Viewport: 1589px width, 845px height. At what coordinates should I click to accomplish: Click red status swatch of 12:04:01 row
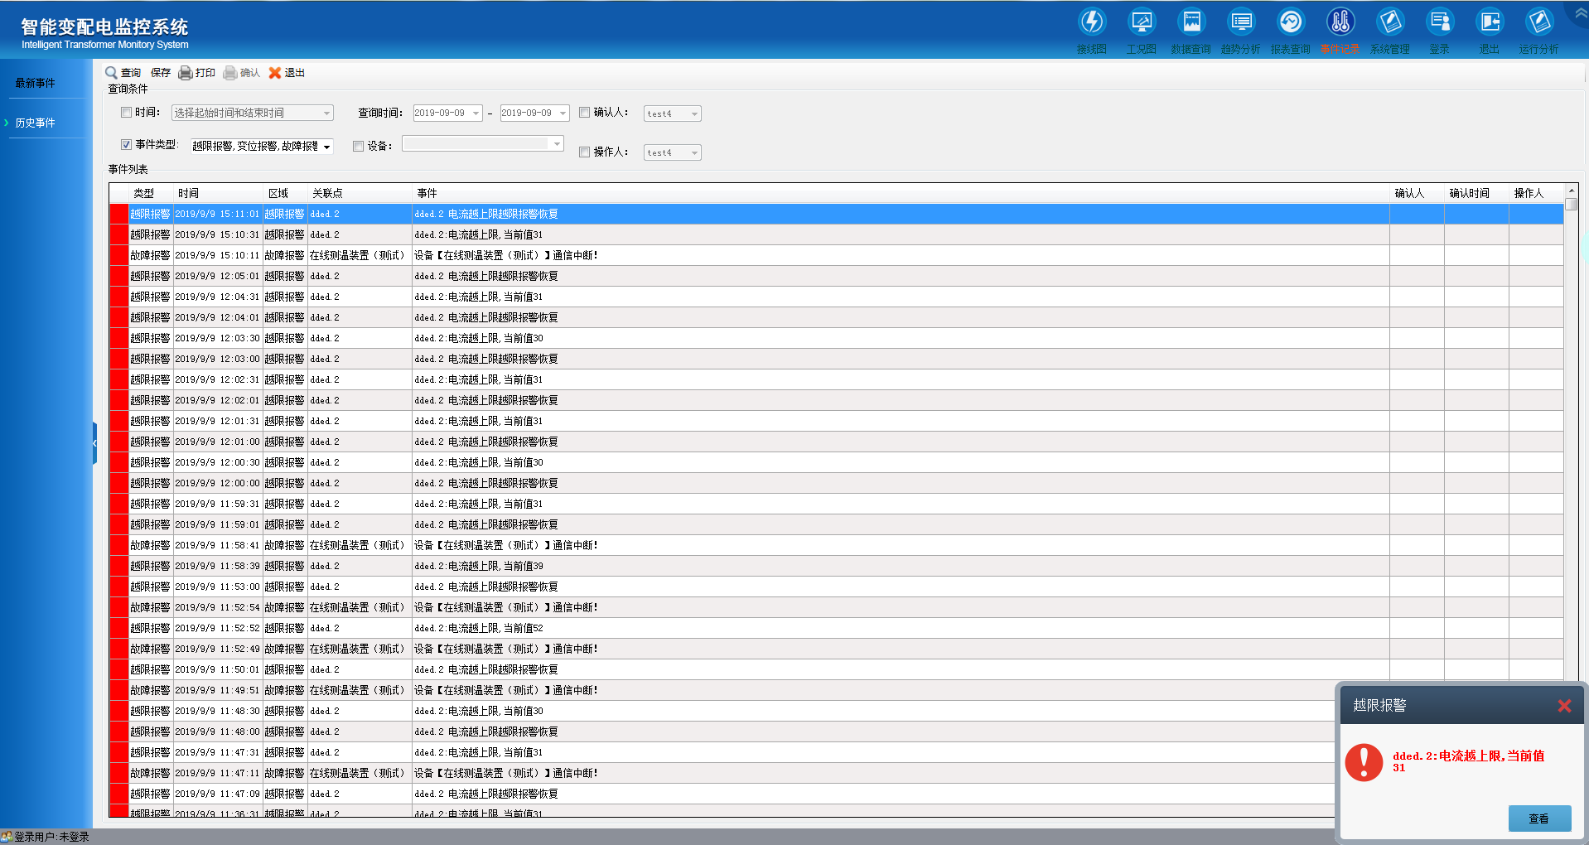coord(119,317)
